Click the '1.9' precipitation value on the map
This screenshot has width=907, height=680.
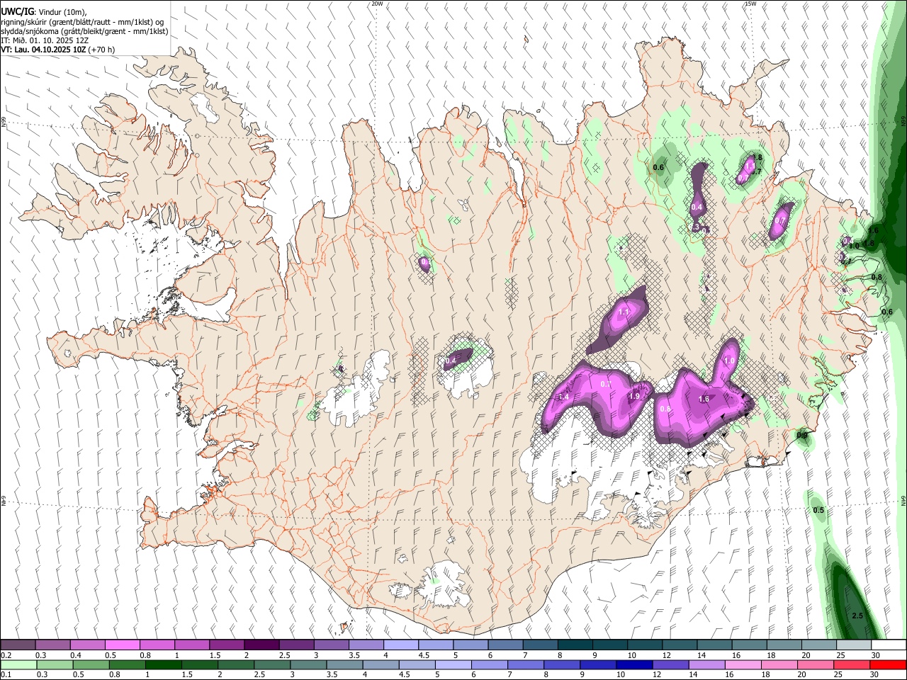click(x=634, y=396)
